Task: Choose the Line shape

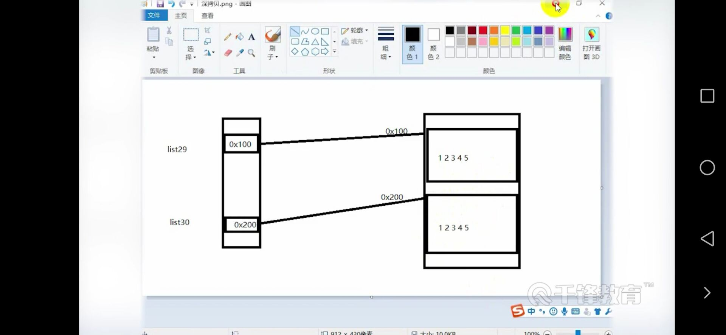Action: click(295, 31)
